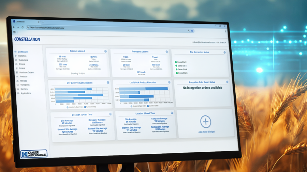Click Demo Site 3 status entry
The width and height of the screenshot is (307, 172).
click(182, 73)
